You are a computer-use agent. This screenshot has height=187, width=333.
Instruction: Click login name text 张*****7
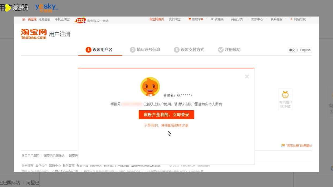[185, 95]
